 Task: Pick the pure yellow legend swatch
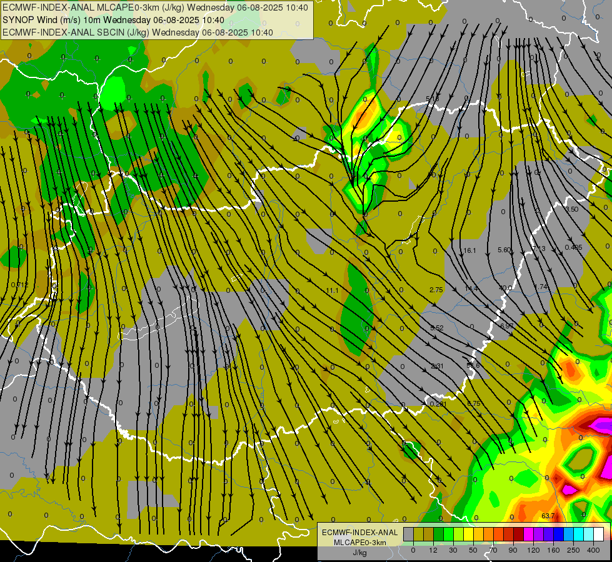[x=469, y=535]
